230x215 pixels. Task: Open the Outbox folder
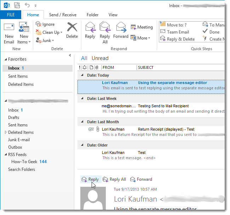[15, 147]
